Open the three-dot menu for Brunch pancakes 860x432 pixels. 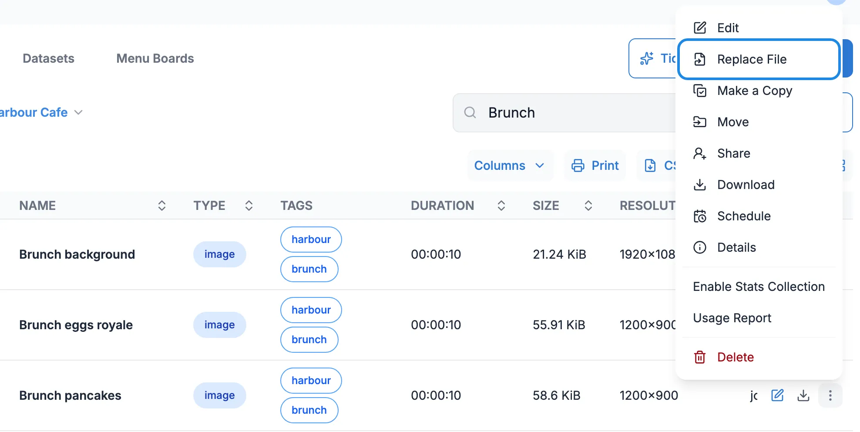pos(830,395)
